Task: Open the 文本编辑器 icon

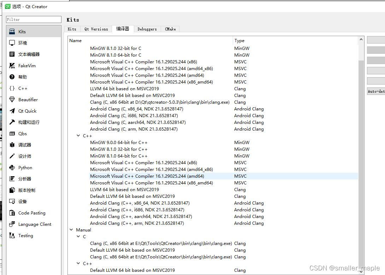Action: pyautogui.click(x=12, y=54)
